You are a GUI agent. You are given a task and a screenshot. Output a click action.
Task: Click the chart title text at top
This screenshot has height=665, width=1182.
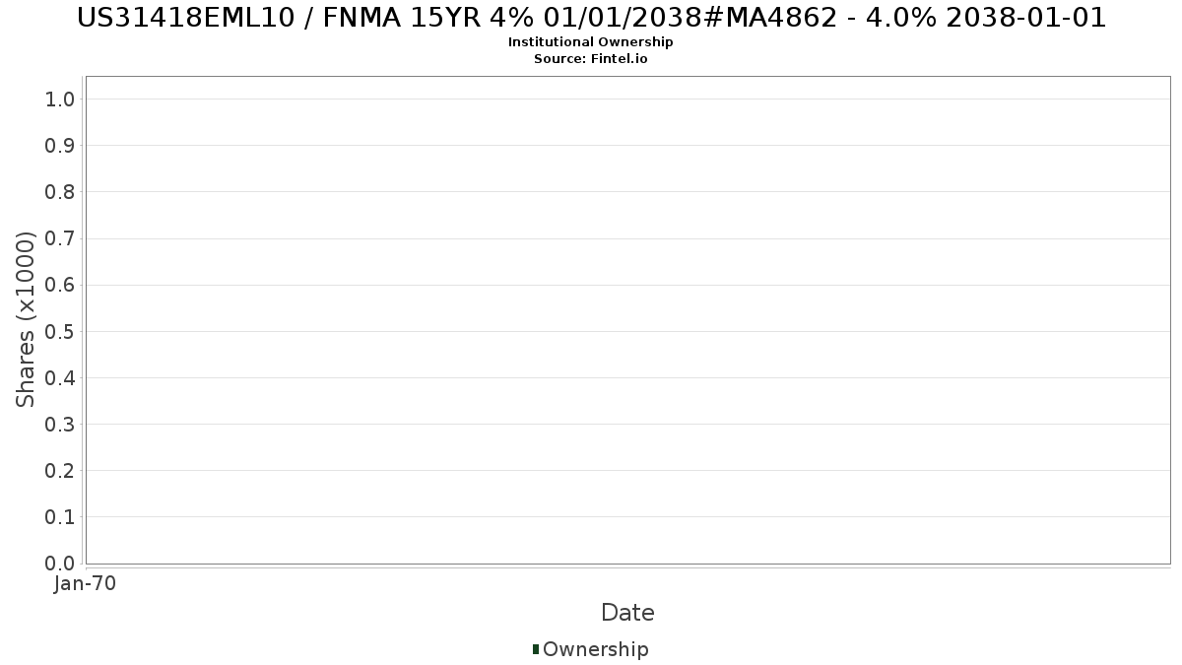tap(591, 17)
